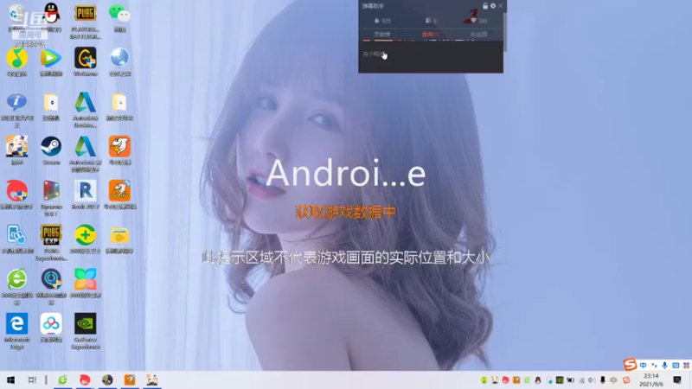Open the phone-and-mouse emulator desktop icon
Viewport: 692px width, 389px height.
[x=16, y=234]
